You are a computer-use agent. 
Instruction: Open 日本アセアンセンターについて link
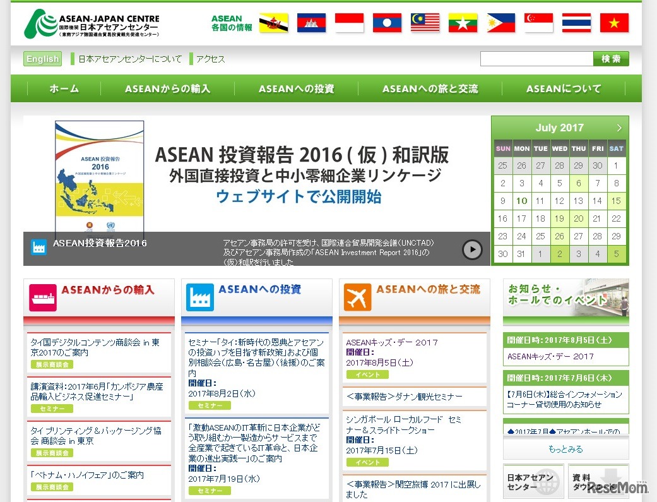[x=130, y=59]
